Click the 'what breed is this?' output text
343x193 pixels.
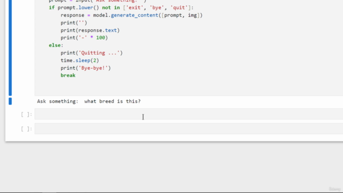pyautogui.click(x=113, y=101)
